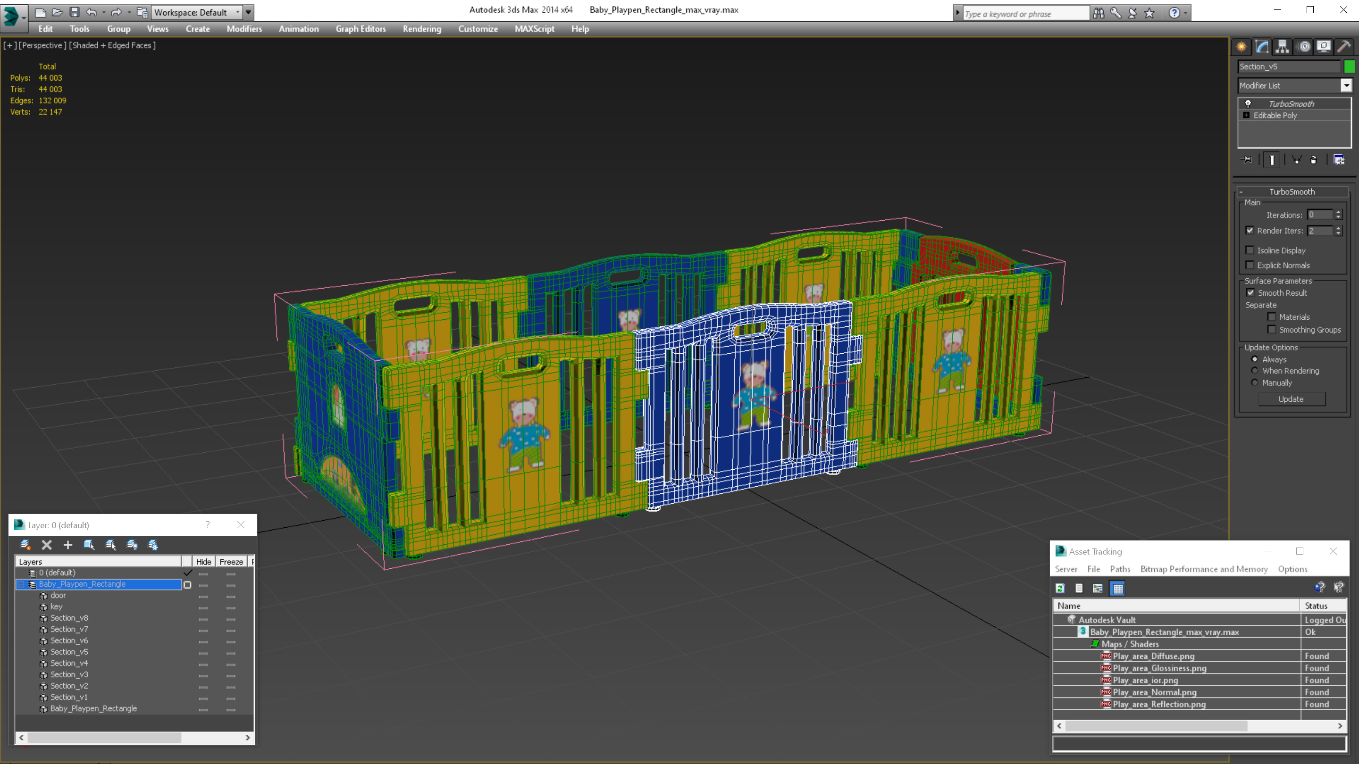Open the Hierarchy command panel tab

1282,47
